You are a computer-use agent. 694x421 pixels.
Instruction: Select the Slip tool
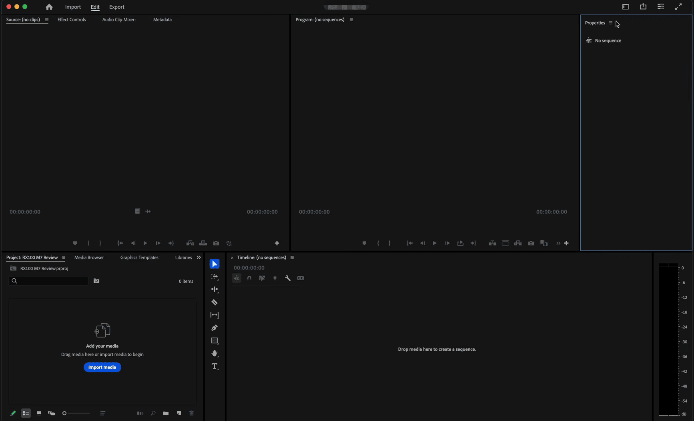click(x=215, y=315)
